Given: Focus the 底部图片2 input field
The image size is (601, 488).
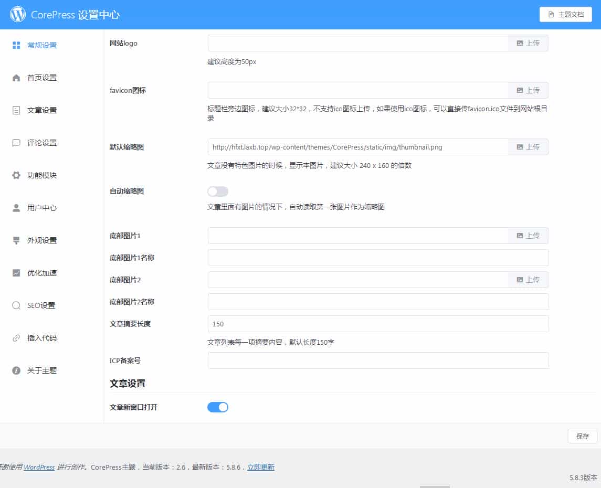Looking at the screenshot, I should (358, 280).
